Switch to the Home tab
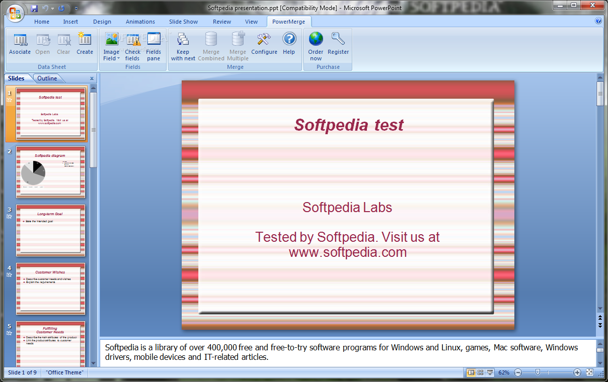608x382 pixels. 42,22
